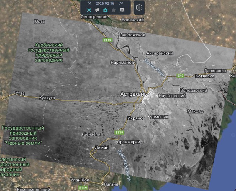Click the Камызяк town label
This screenshot has width=236, height=191.
[159, 117]
